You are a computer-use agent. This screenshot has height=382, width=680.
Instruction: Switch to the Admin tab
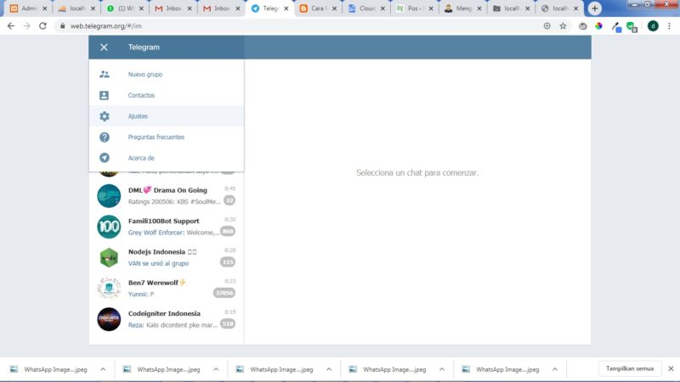tap(28, 8)
